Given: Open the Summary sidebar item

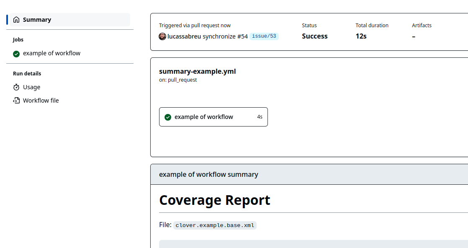Looking at the screenshot, I should [x=70, y=20].
